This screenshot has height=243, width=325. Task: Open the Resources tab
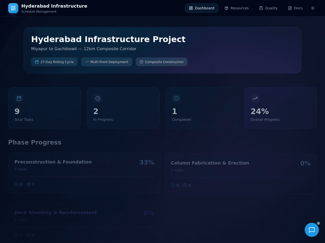coord(237,8)
